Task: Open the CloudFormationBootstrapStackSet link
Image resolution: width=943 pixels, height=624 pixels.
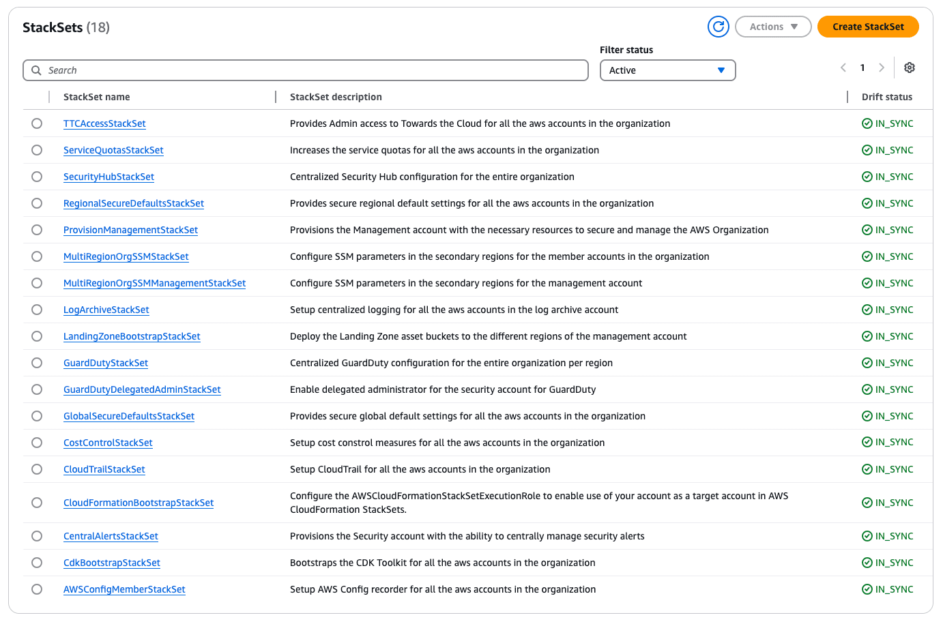Action: point(139,503)
